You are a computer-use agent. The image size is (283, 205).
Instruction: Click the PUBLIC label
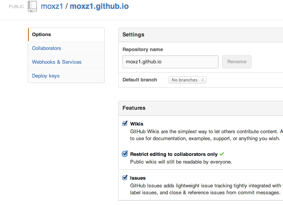coord(16,7)
